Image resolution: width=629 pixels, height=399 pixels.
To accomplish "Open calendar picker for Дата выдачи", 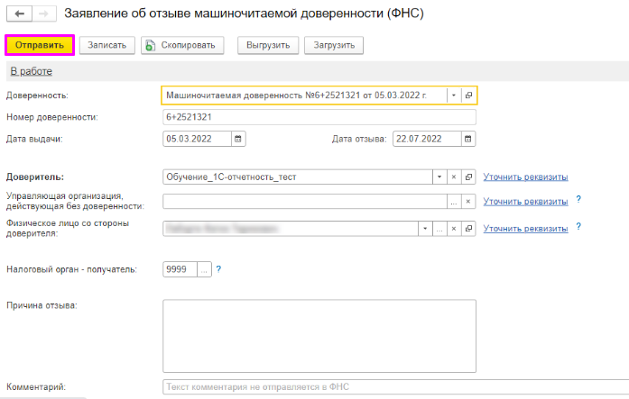I will 238,139.
